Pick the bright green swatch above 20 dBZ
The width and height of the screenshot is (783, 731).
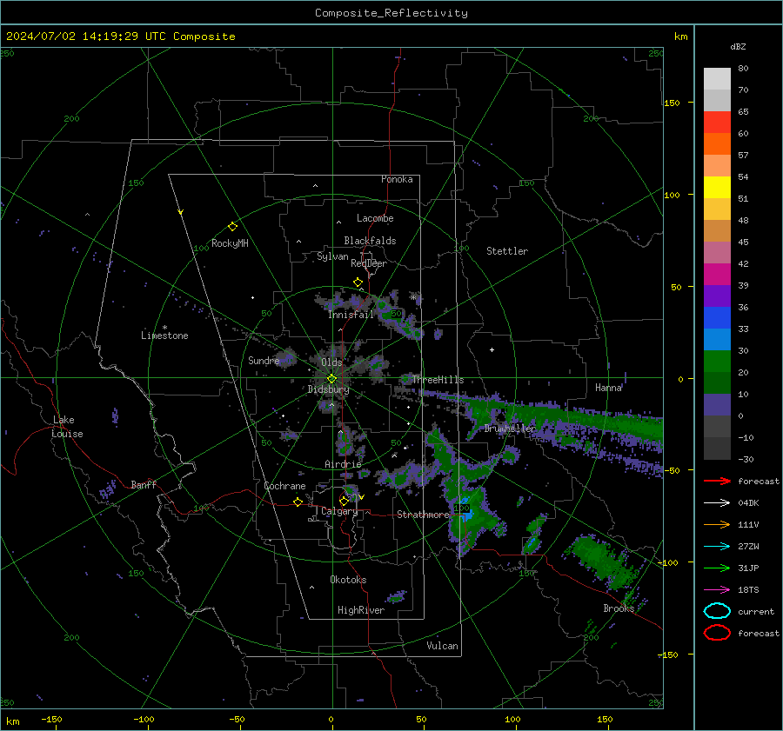coord(717,362)
